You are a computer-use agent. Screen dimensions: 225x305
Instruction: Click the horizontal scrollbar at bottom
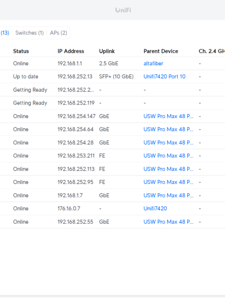click(112, 296)
